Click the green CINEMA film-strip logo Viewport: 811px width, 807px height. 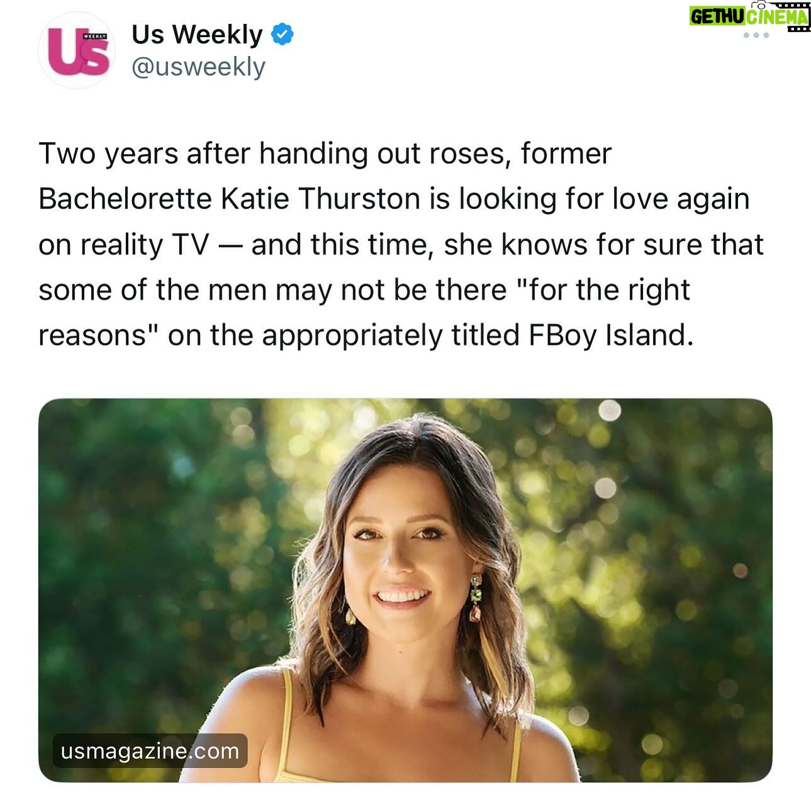[x=778, y=16]
